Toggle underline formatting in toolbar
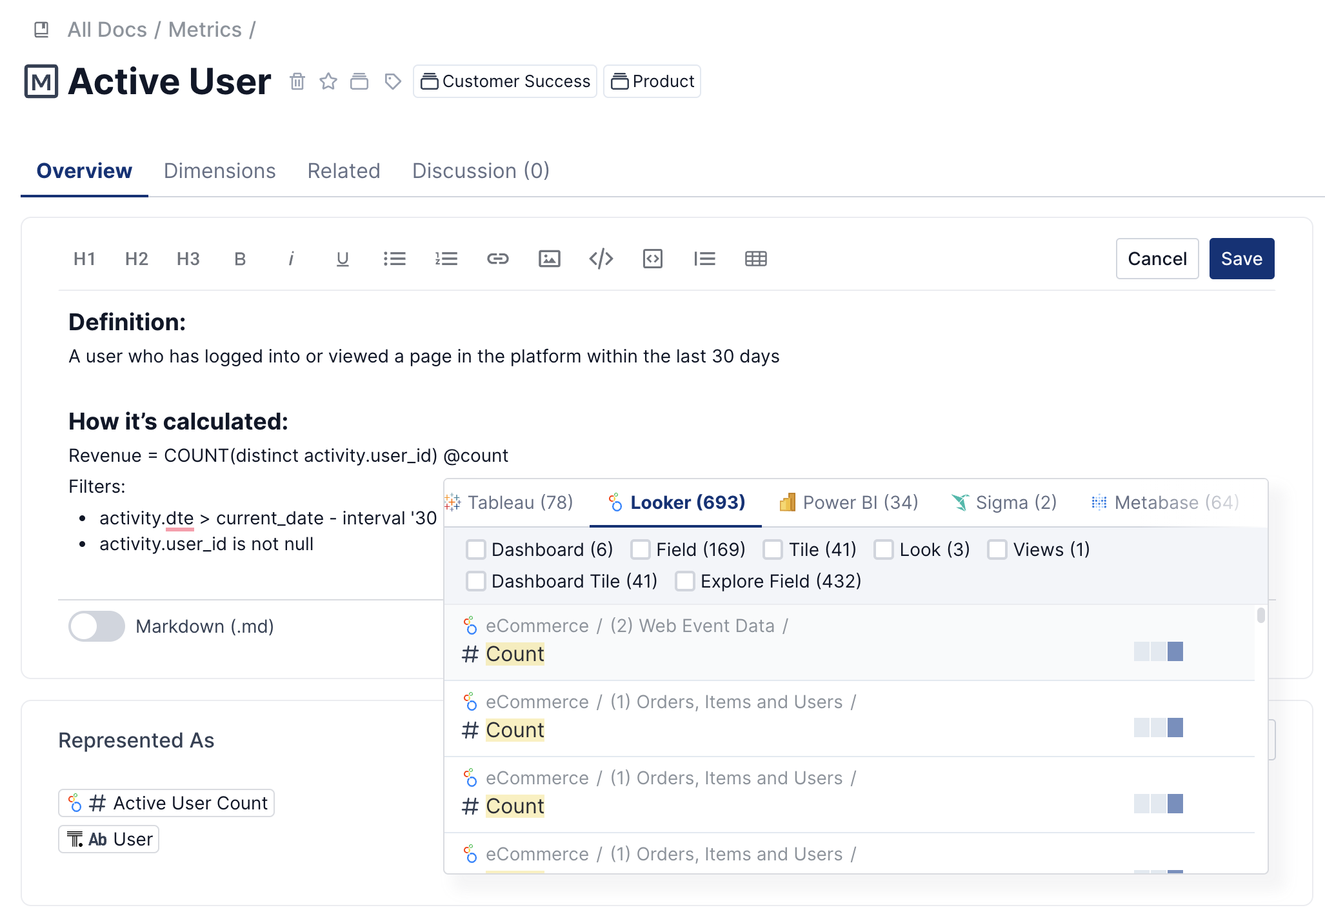Viewport: 1325px width, 921px height. pyautogui.click(x=343, y=259)
